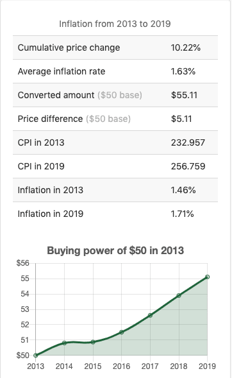
Task: Click the Inflation from 2013 to 2019 heading
Action: [x=115, y=24]
